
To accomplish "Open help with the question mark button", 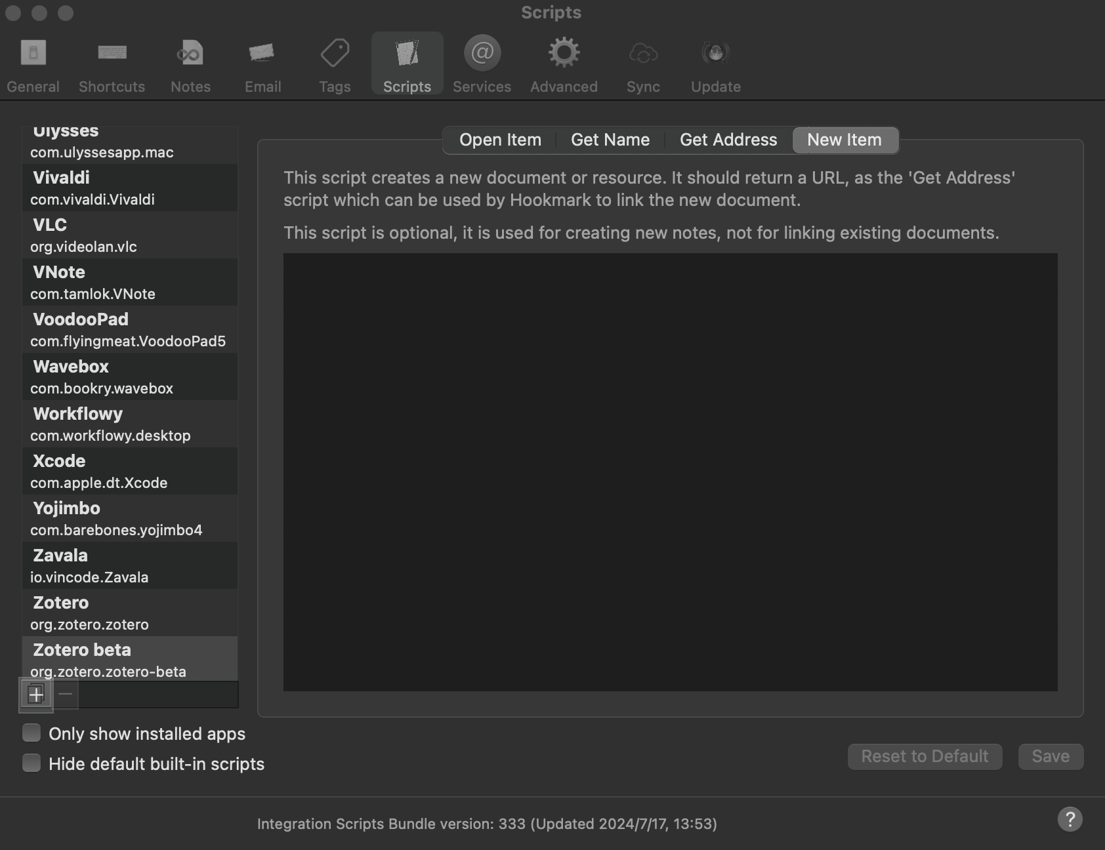I will coord(1070,819).
